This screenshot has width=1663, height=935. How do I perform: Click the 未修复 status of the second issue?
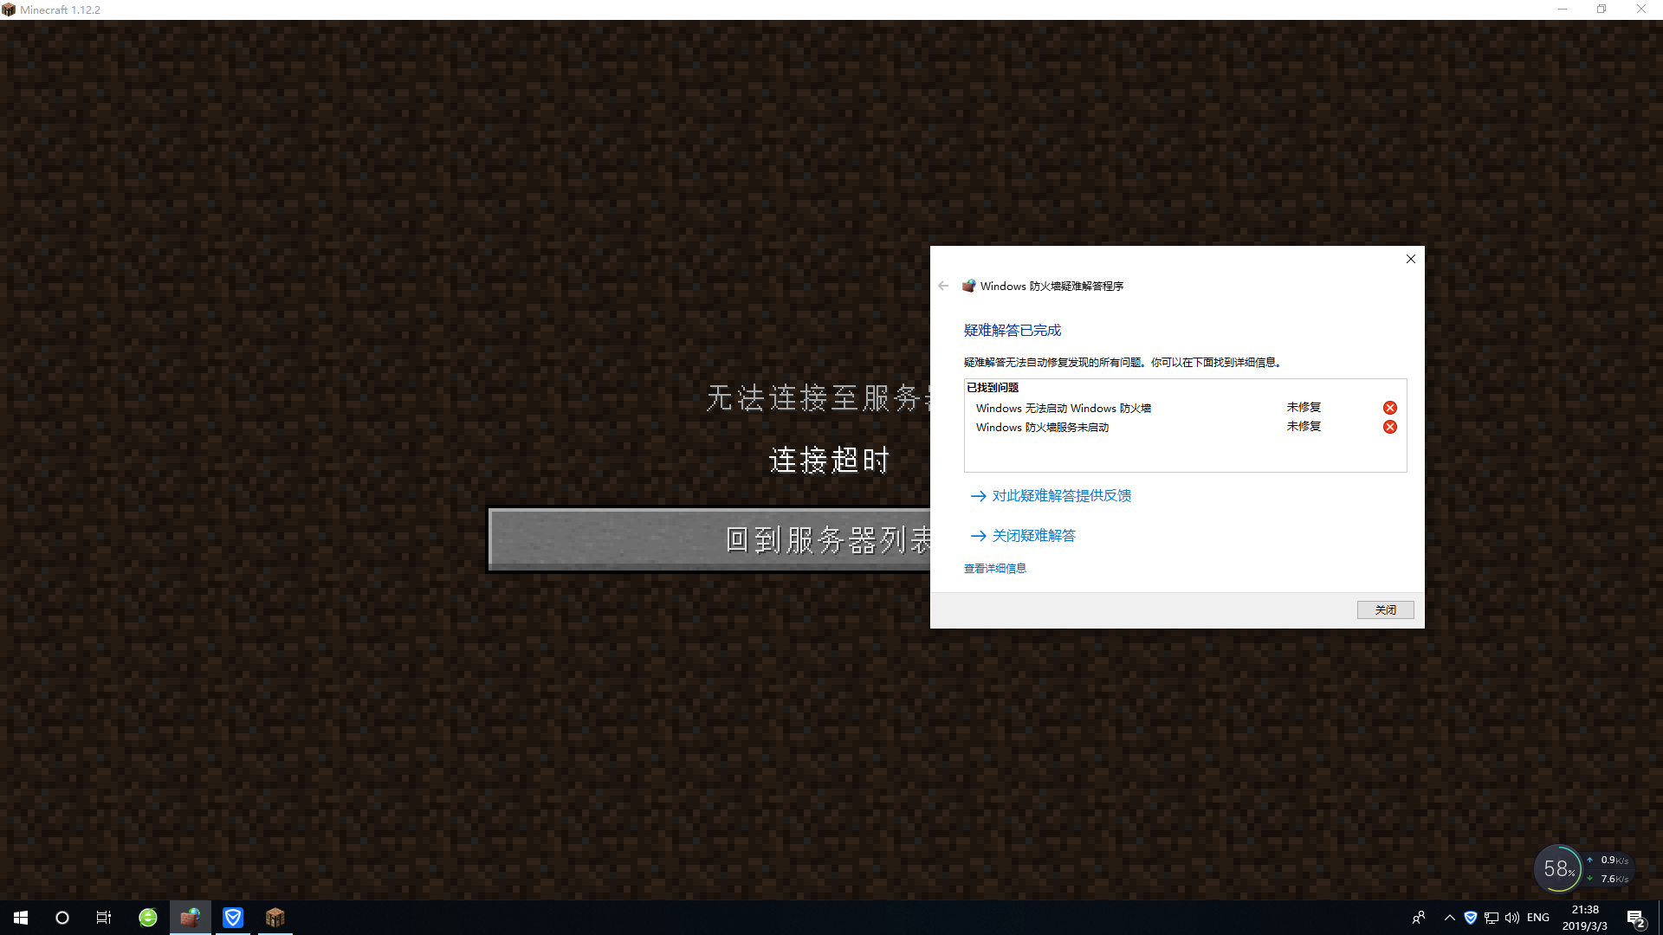point(1304,427)
